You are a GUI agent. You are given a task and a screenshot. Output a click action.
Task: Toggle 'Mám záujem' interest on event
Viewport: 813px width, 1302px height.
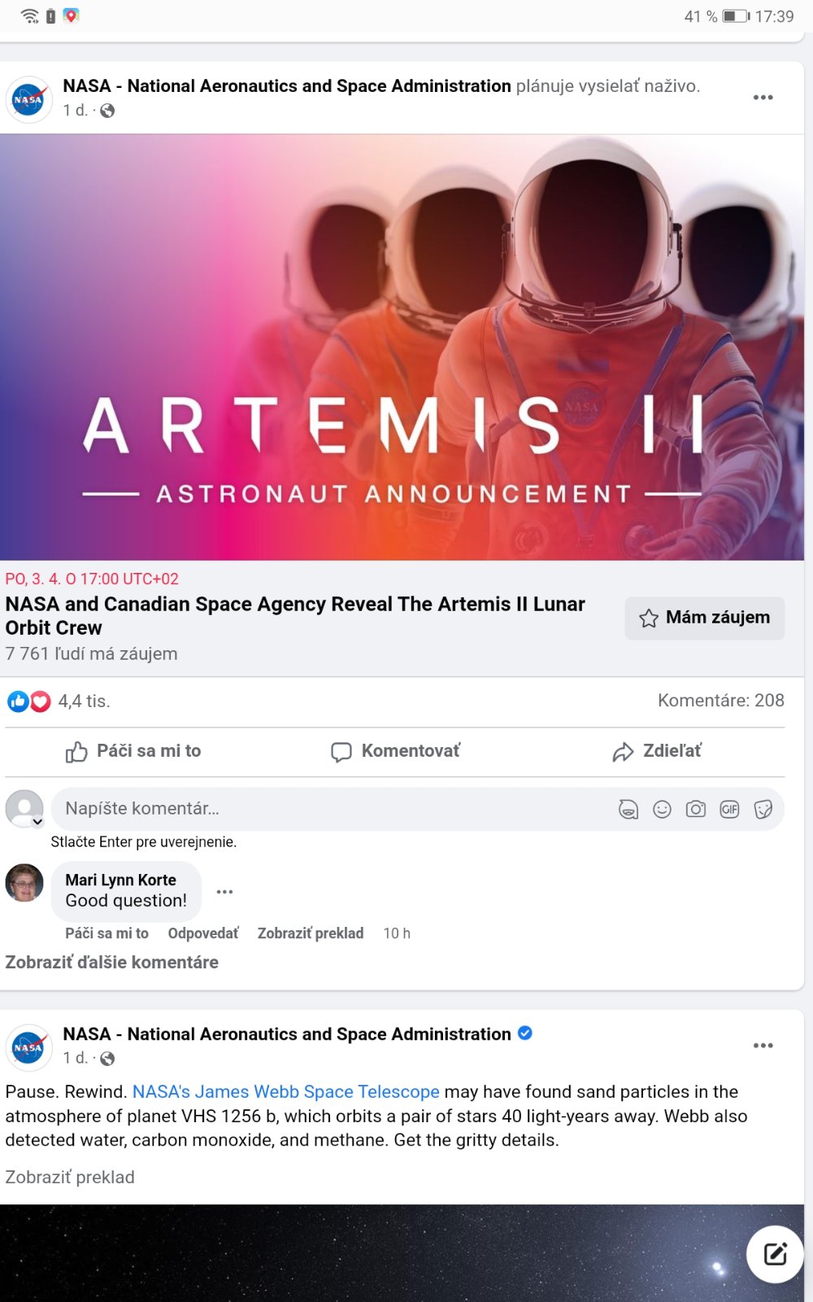704,618
